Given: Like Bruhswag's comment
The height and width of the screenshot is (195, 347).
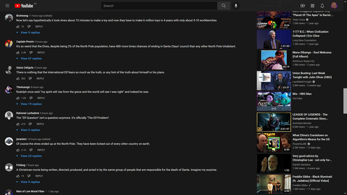Looking at the screenshot, I should coord(18,27).
